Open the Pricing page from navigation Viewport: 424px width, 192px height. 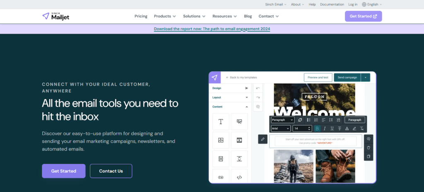(x=141, y=16)
